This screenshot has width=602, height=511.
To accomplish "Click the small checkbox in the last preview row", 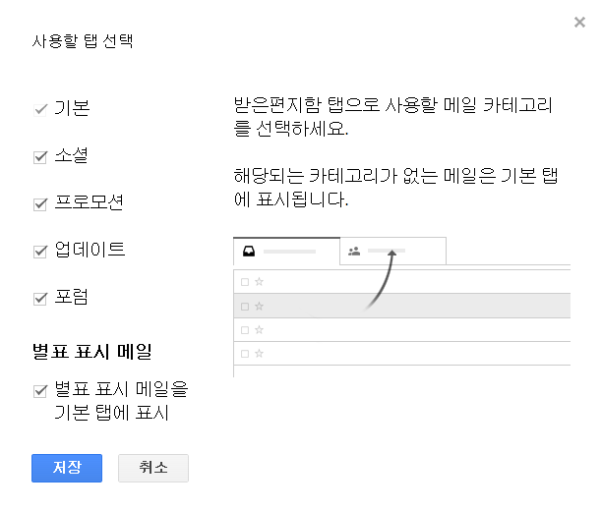I will click(x=245, y=353).
